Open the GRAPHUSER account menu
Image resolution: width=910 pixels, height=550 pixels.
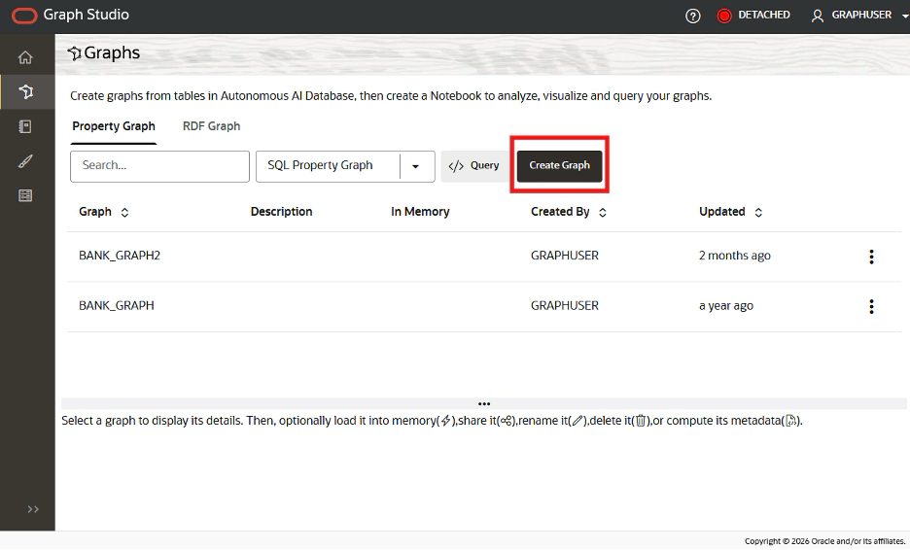858,16
